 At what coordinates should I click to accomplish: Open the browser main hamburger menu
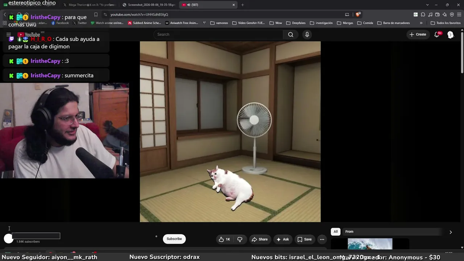tap(459, 14)
